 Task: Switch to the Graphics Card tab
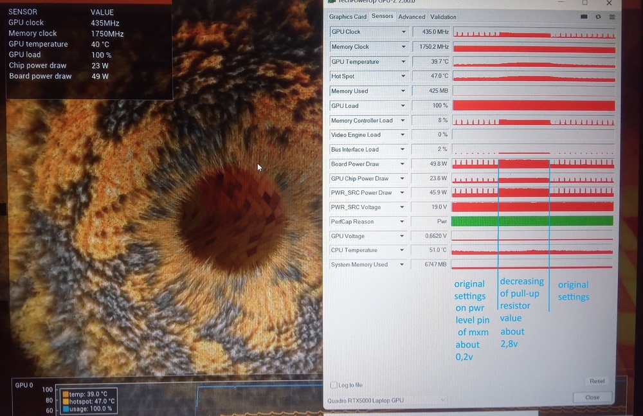click(347, 17)
